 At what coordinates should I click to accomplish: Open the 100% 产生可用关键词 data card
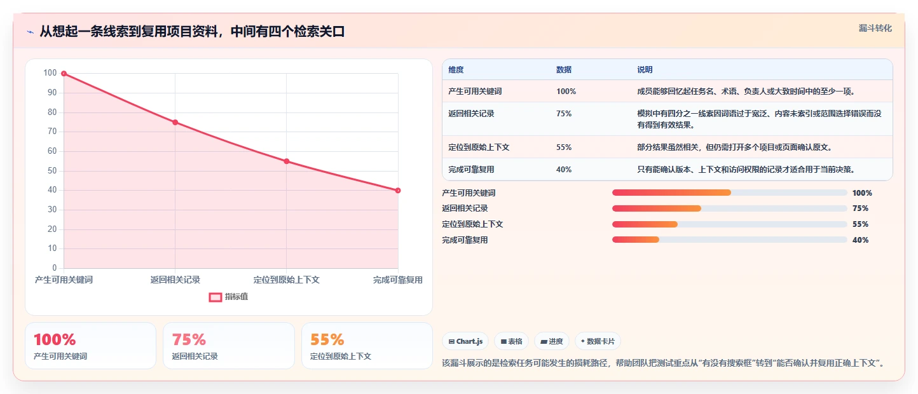coord(90,346)
